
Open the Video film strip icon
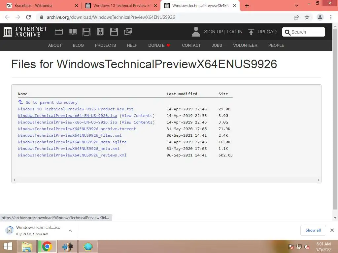(86, 32)
